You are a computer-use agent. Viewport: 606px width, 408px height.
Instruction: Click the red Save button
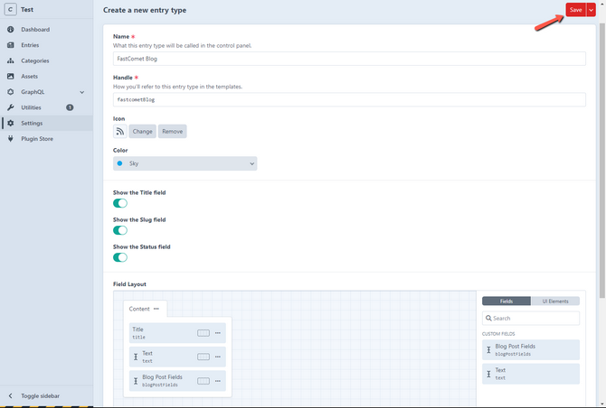tap(575, 9)
